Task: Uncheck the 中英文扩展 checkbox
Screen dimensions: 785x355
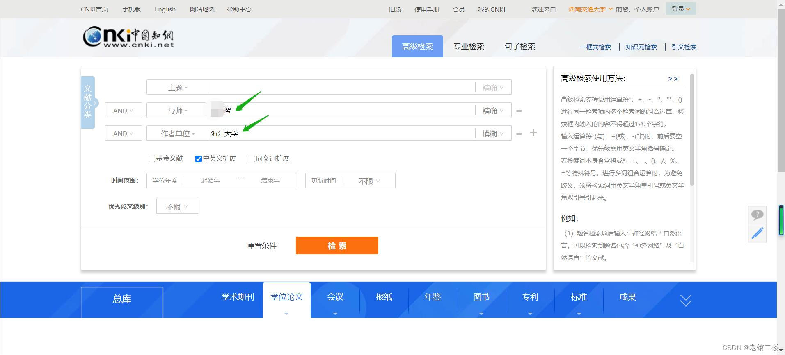Action: point(199,159)
